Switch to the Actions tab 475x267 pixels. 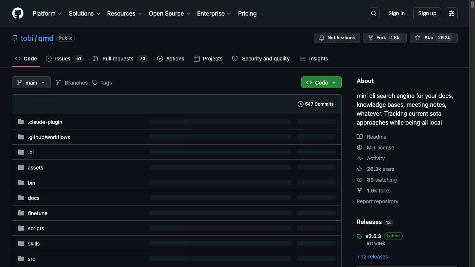click(171, 59)
